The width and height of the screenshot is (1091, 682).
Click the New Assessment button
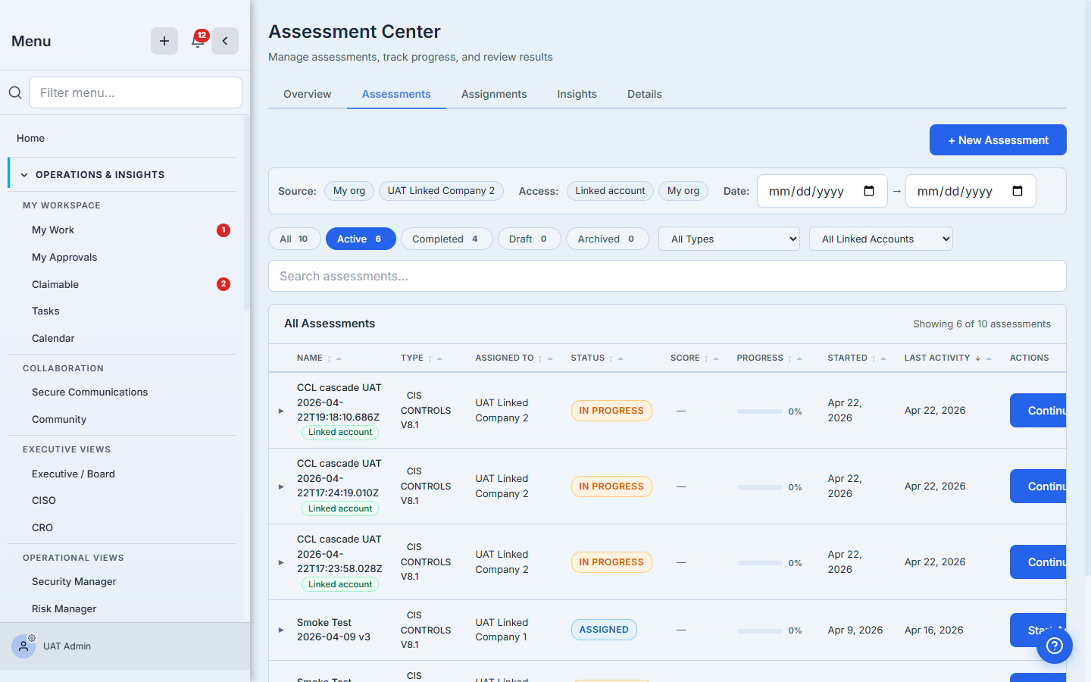tap(998, 140)
